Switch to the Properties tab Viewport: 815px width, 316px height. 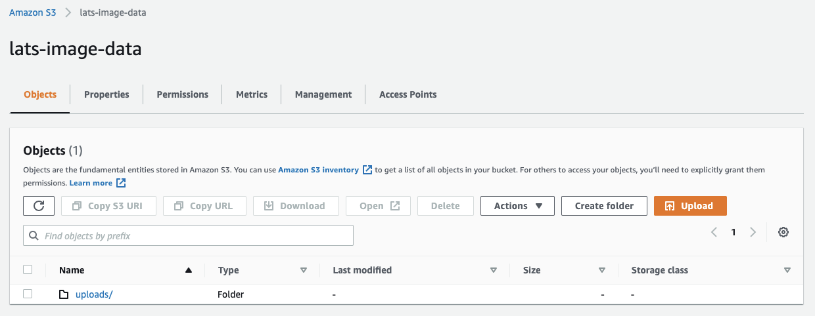tap(106, 94)
